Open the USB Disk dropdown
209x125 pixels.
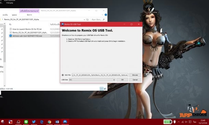point(92,80)
